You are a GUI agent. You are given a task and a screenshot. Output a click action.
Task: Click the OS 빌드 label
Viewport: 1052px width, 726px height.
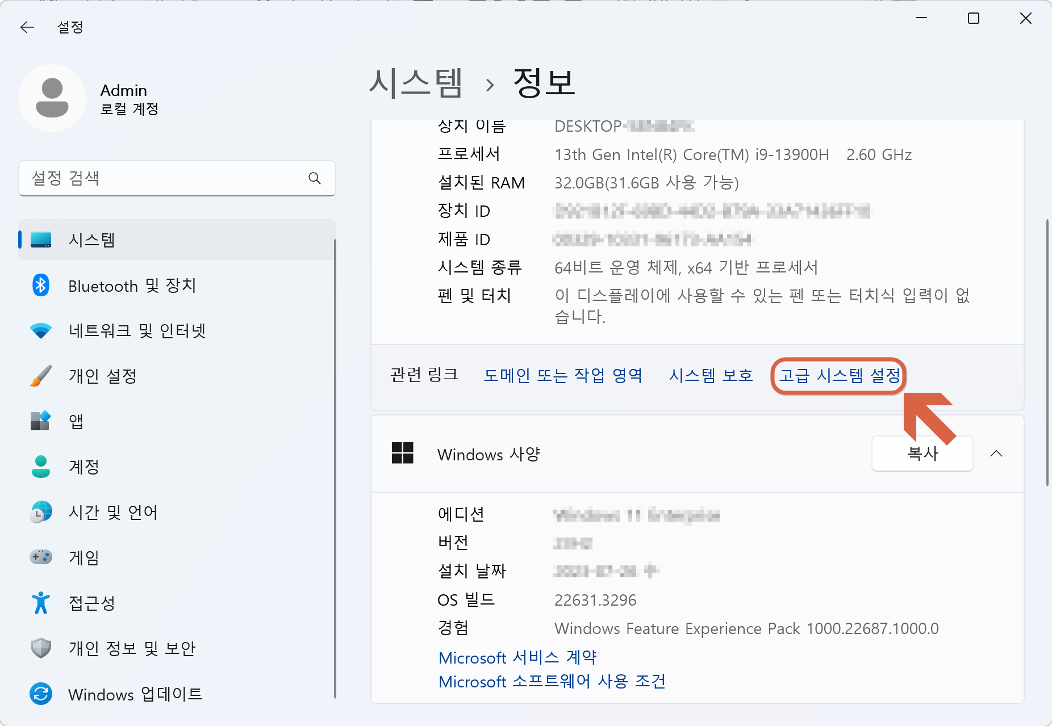pyautogui.click(x=466, y=599)
